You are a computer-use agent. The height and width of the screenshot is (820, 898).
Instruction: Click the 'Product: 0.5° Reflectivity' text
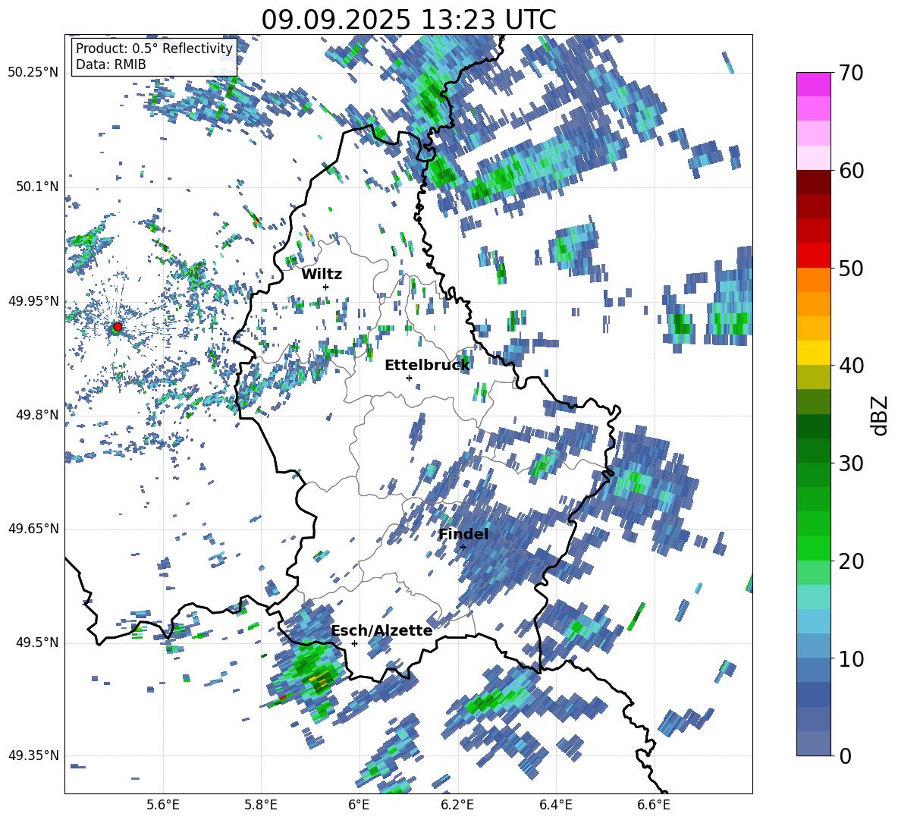[x=154, y=49]
